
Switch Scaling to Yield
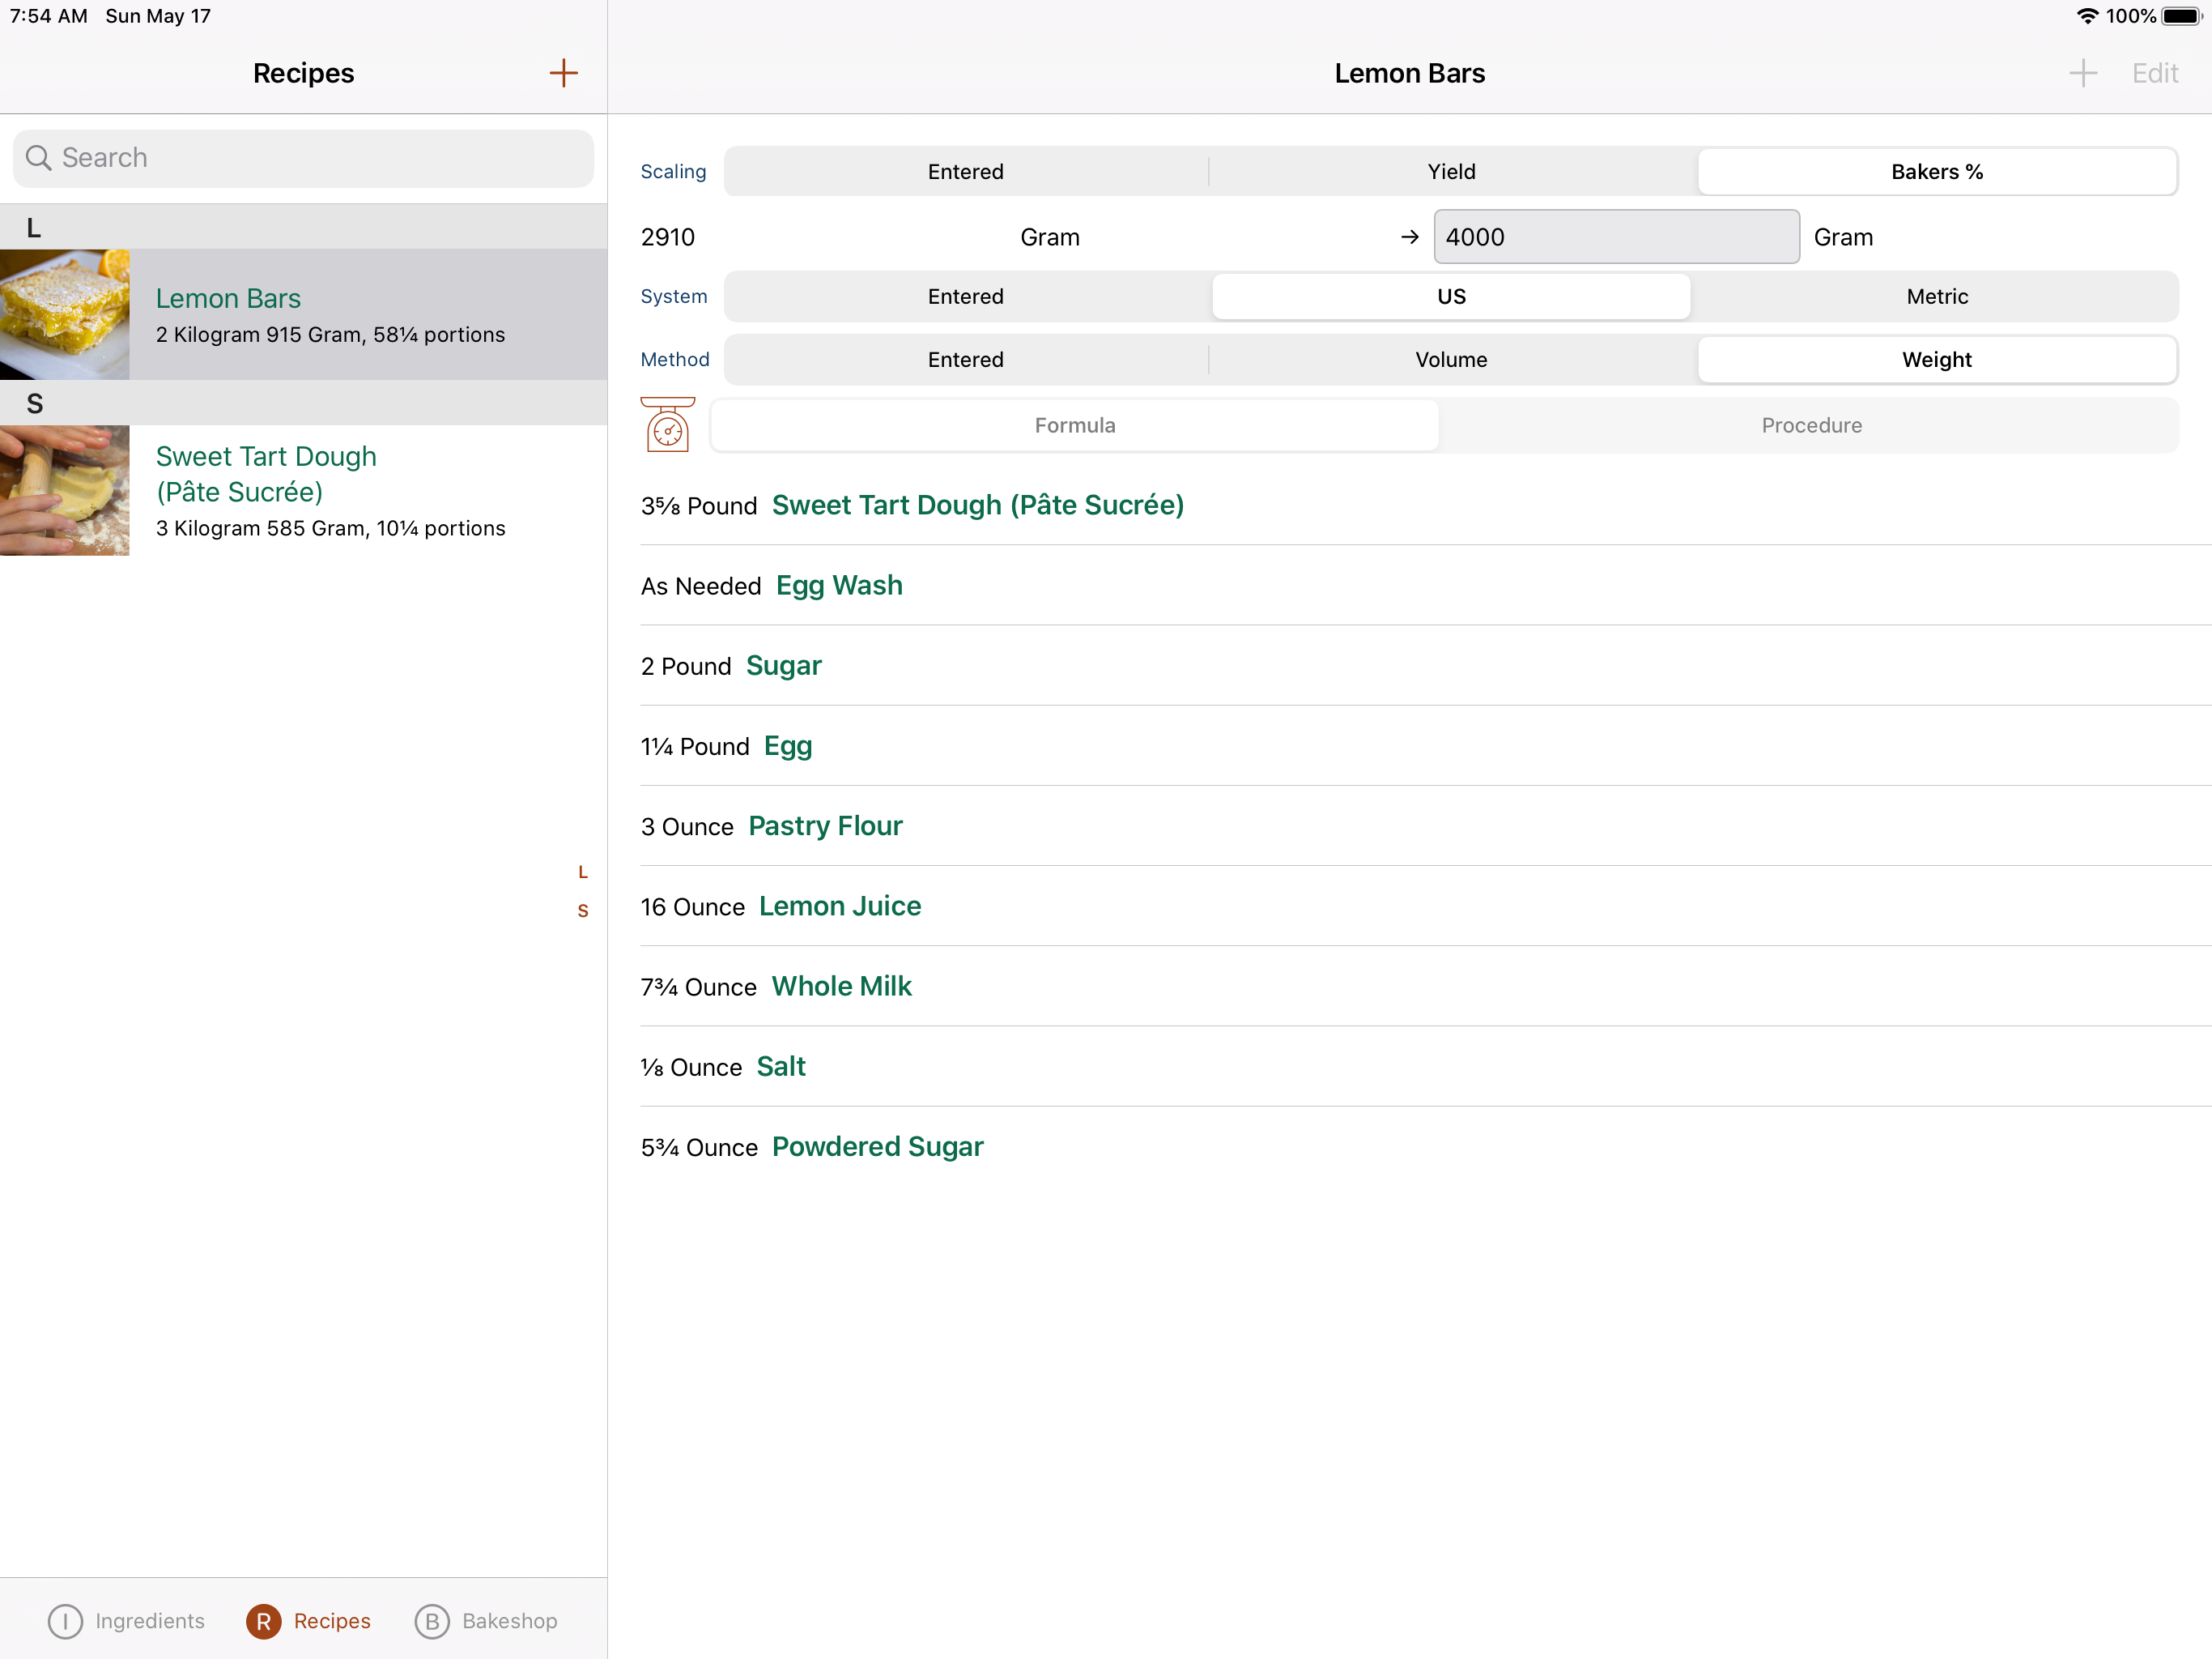pos(1450,172)
